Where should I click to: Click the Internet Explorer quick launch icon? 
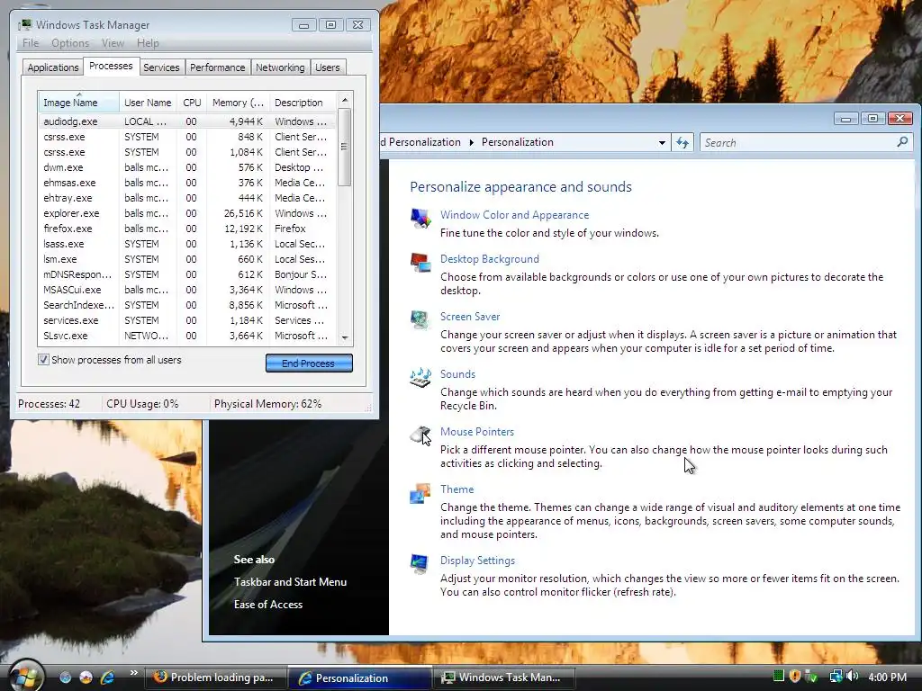108,678
